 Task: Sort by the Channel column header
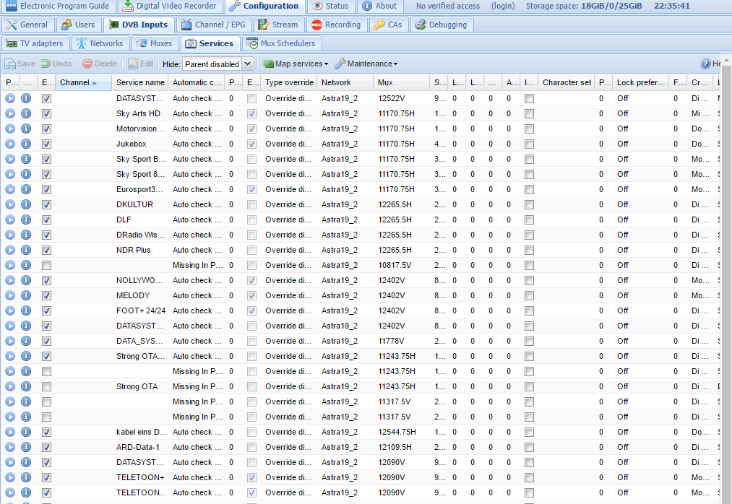[84, 82]
